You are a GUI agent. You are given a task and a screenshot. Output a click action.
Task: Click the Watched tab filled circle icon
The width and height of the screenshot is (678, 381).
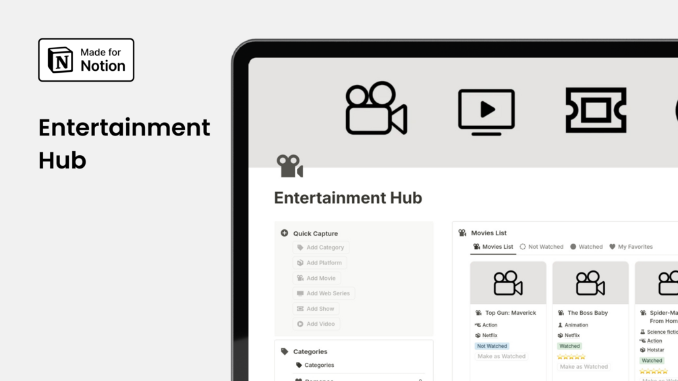573,247
